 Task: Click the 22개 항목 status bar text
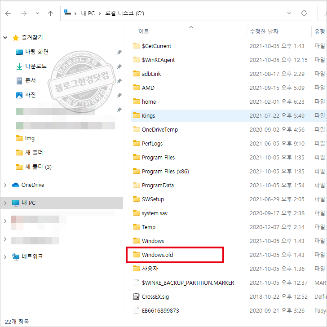[x=17, y=322]
